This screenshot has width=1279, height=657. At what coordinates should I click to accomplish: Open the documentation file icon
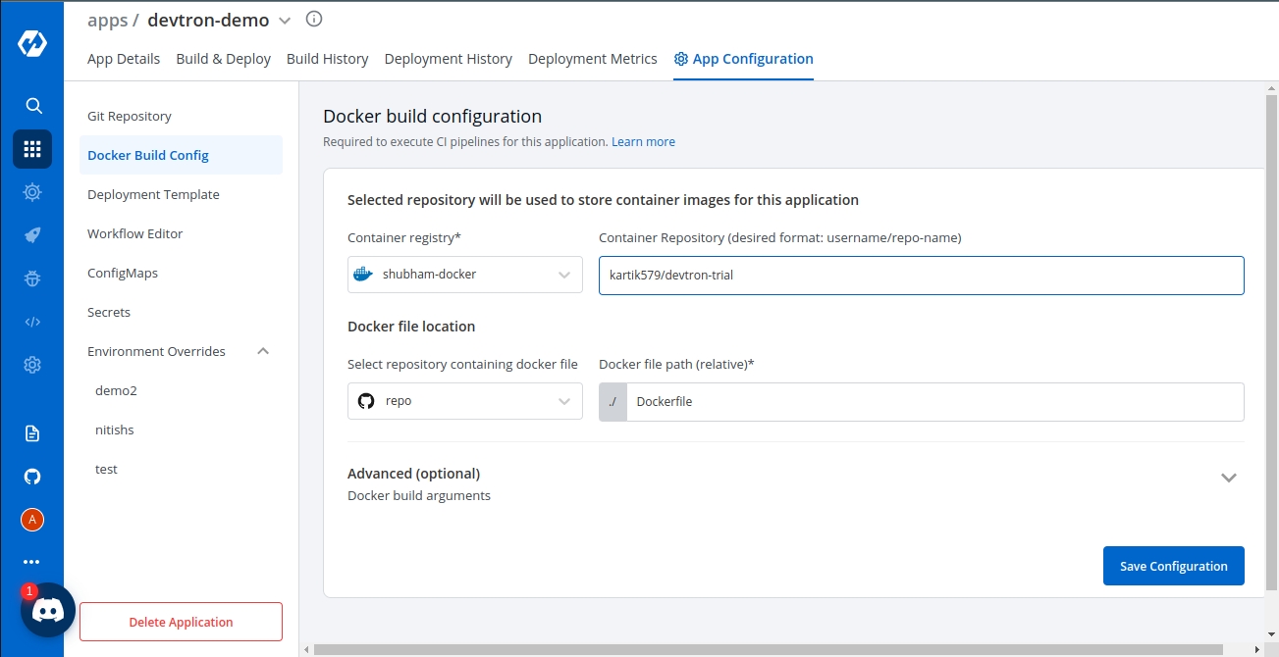tap(32, 433)
